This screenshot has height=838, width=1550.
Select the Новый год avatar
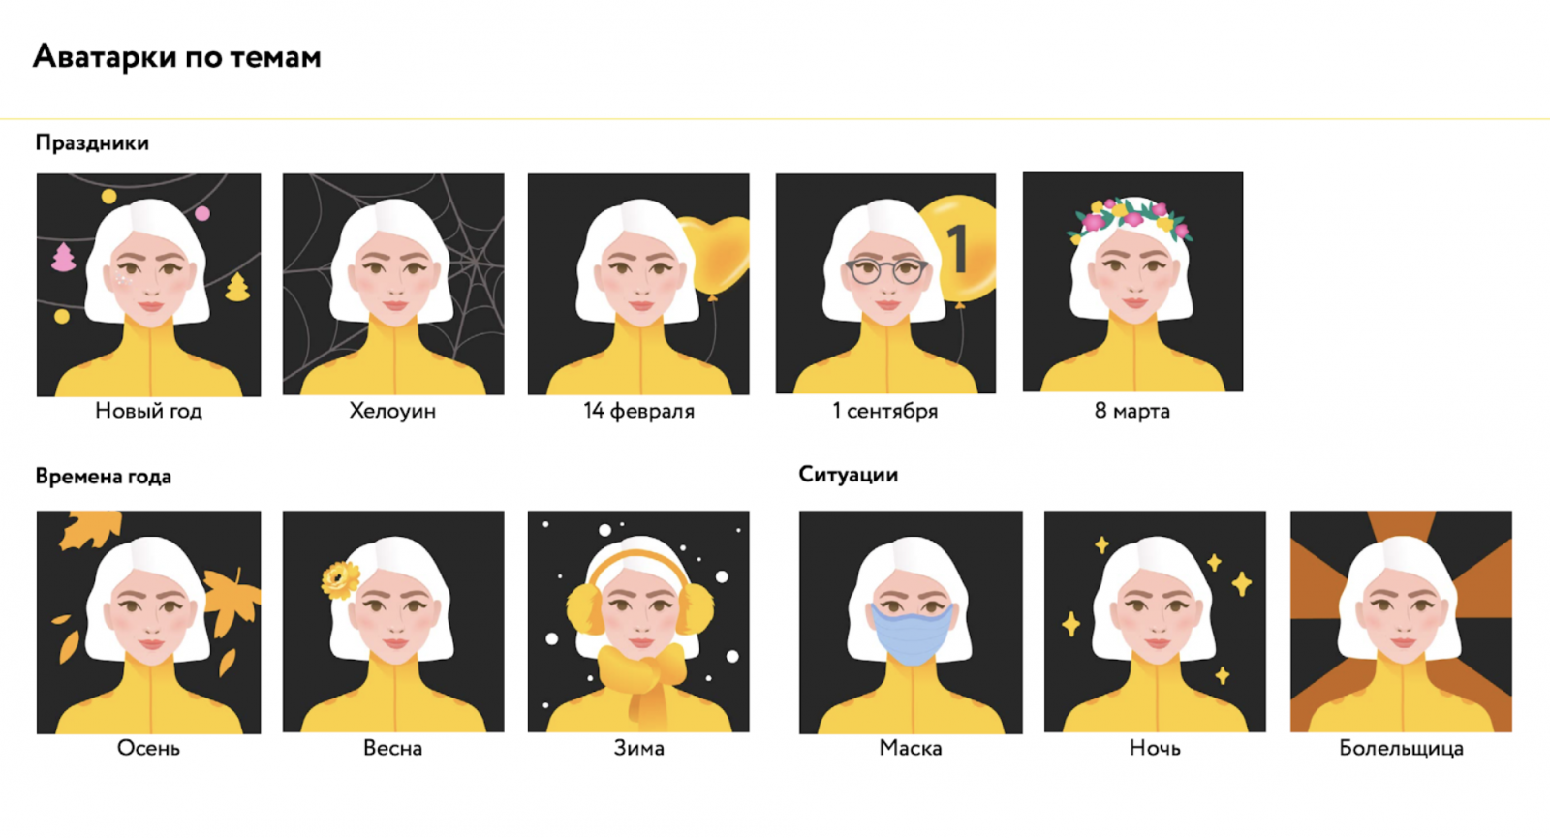coord(148,285)
